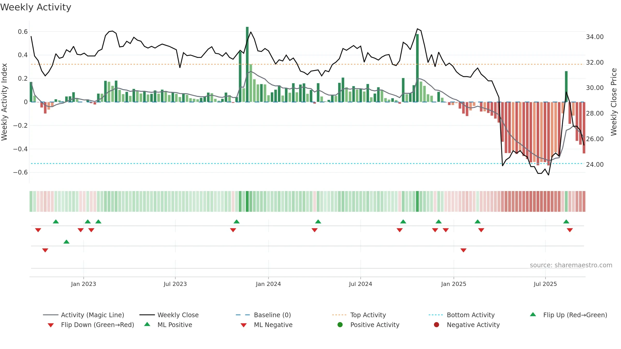This screenshot has height=349, width=621.
Task: Click the red triangle icon beside ML Negative legend
Action: click(243, 325)
